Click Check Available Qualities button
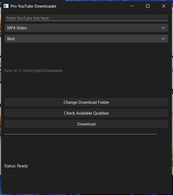173x195 pixels. [x=86, y=113]
